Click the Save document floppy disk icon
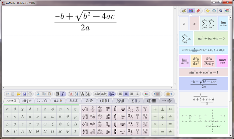 (x=24, y=94)
